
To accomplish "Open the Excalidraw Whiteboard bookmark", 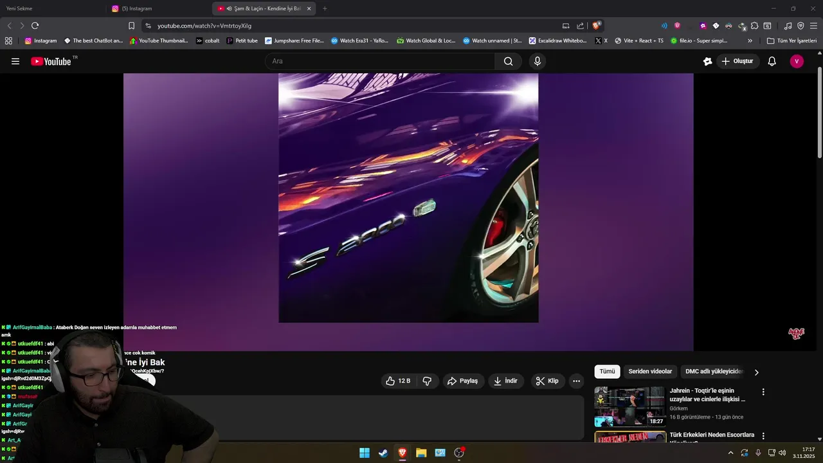I will pos(557,41).
